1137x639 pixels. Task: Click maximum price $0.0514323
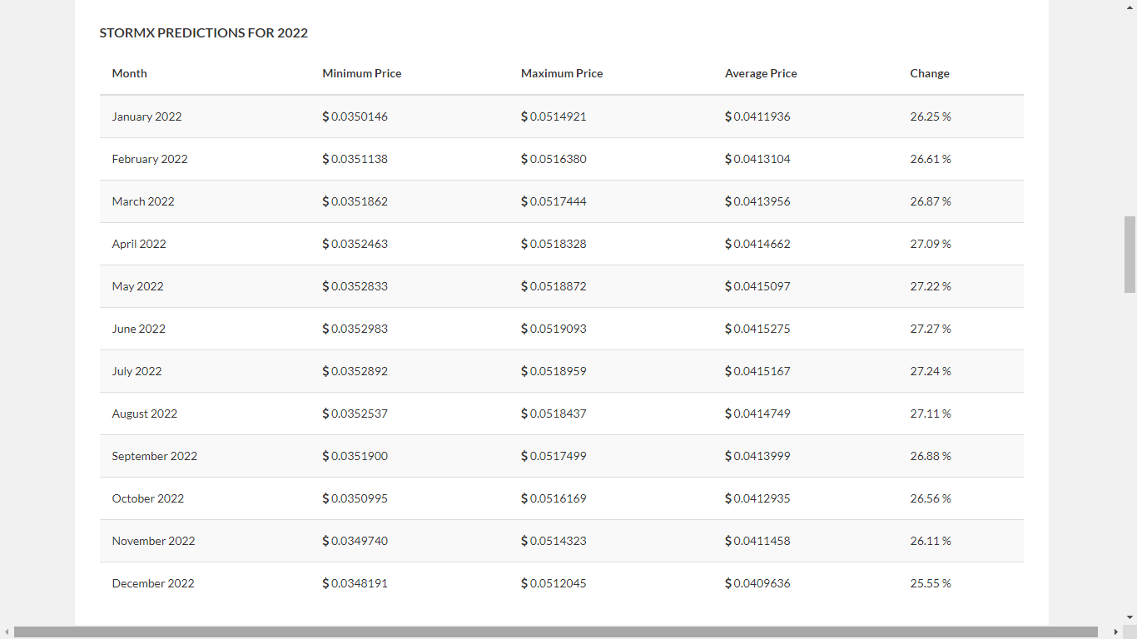tap(554, 541)
